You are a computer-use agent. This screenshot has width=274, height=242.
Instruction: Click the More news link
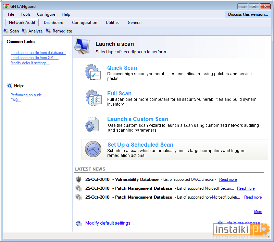pos(258,212)
